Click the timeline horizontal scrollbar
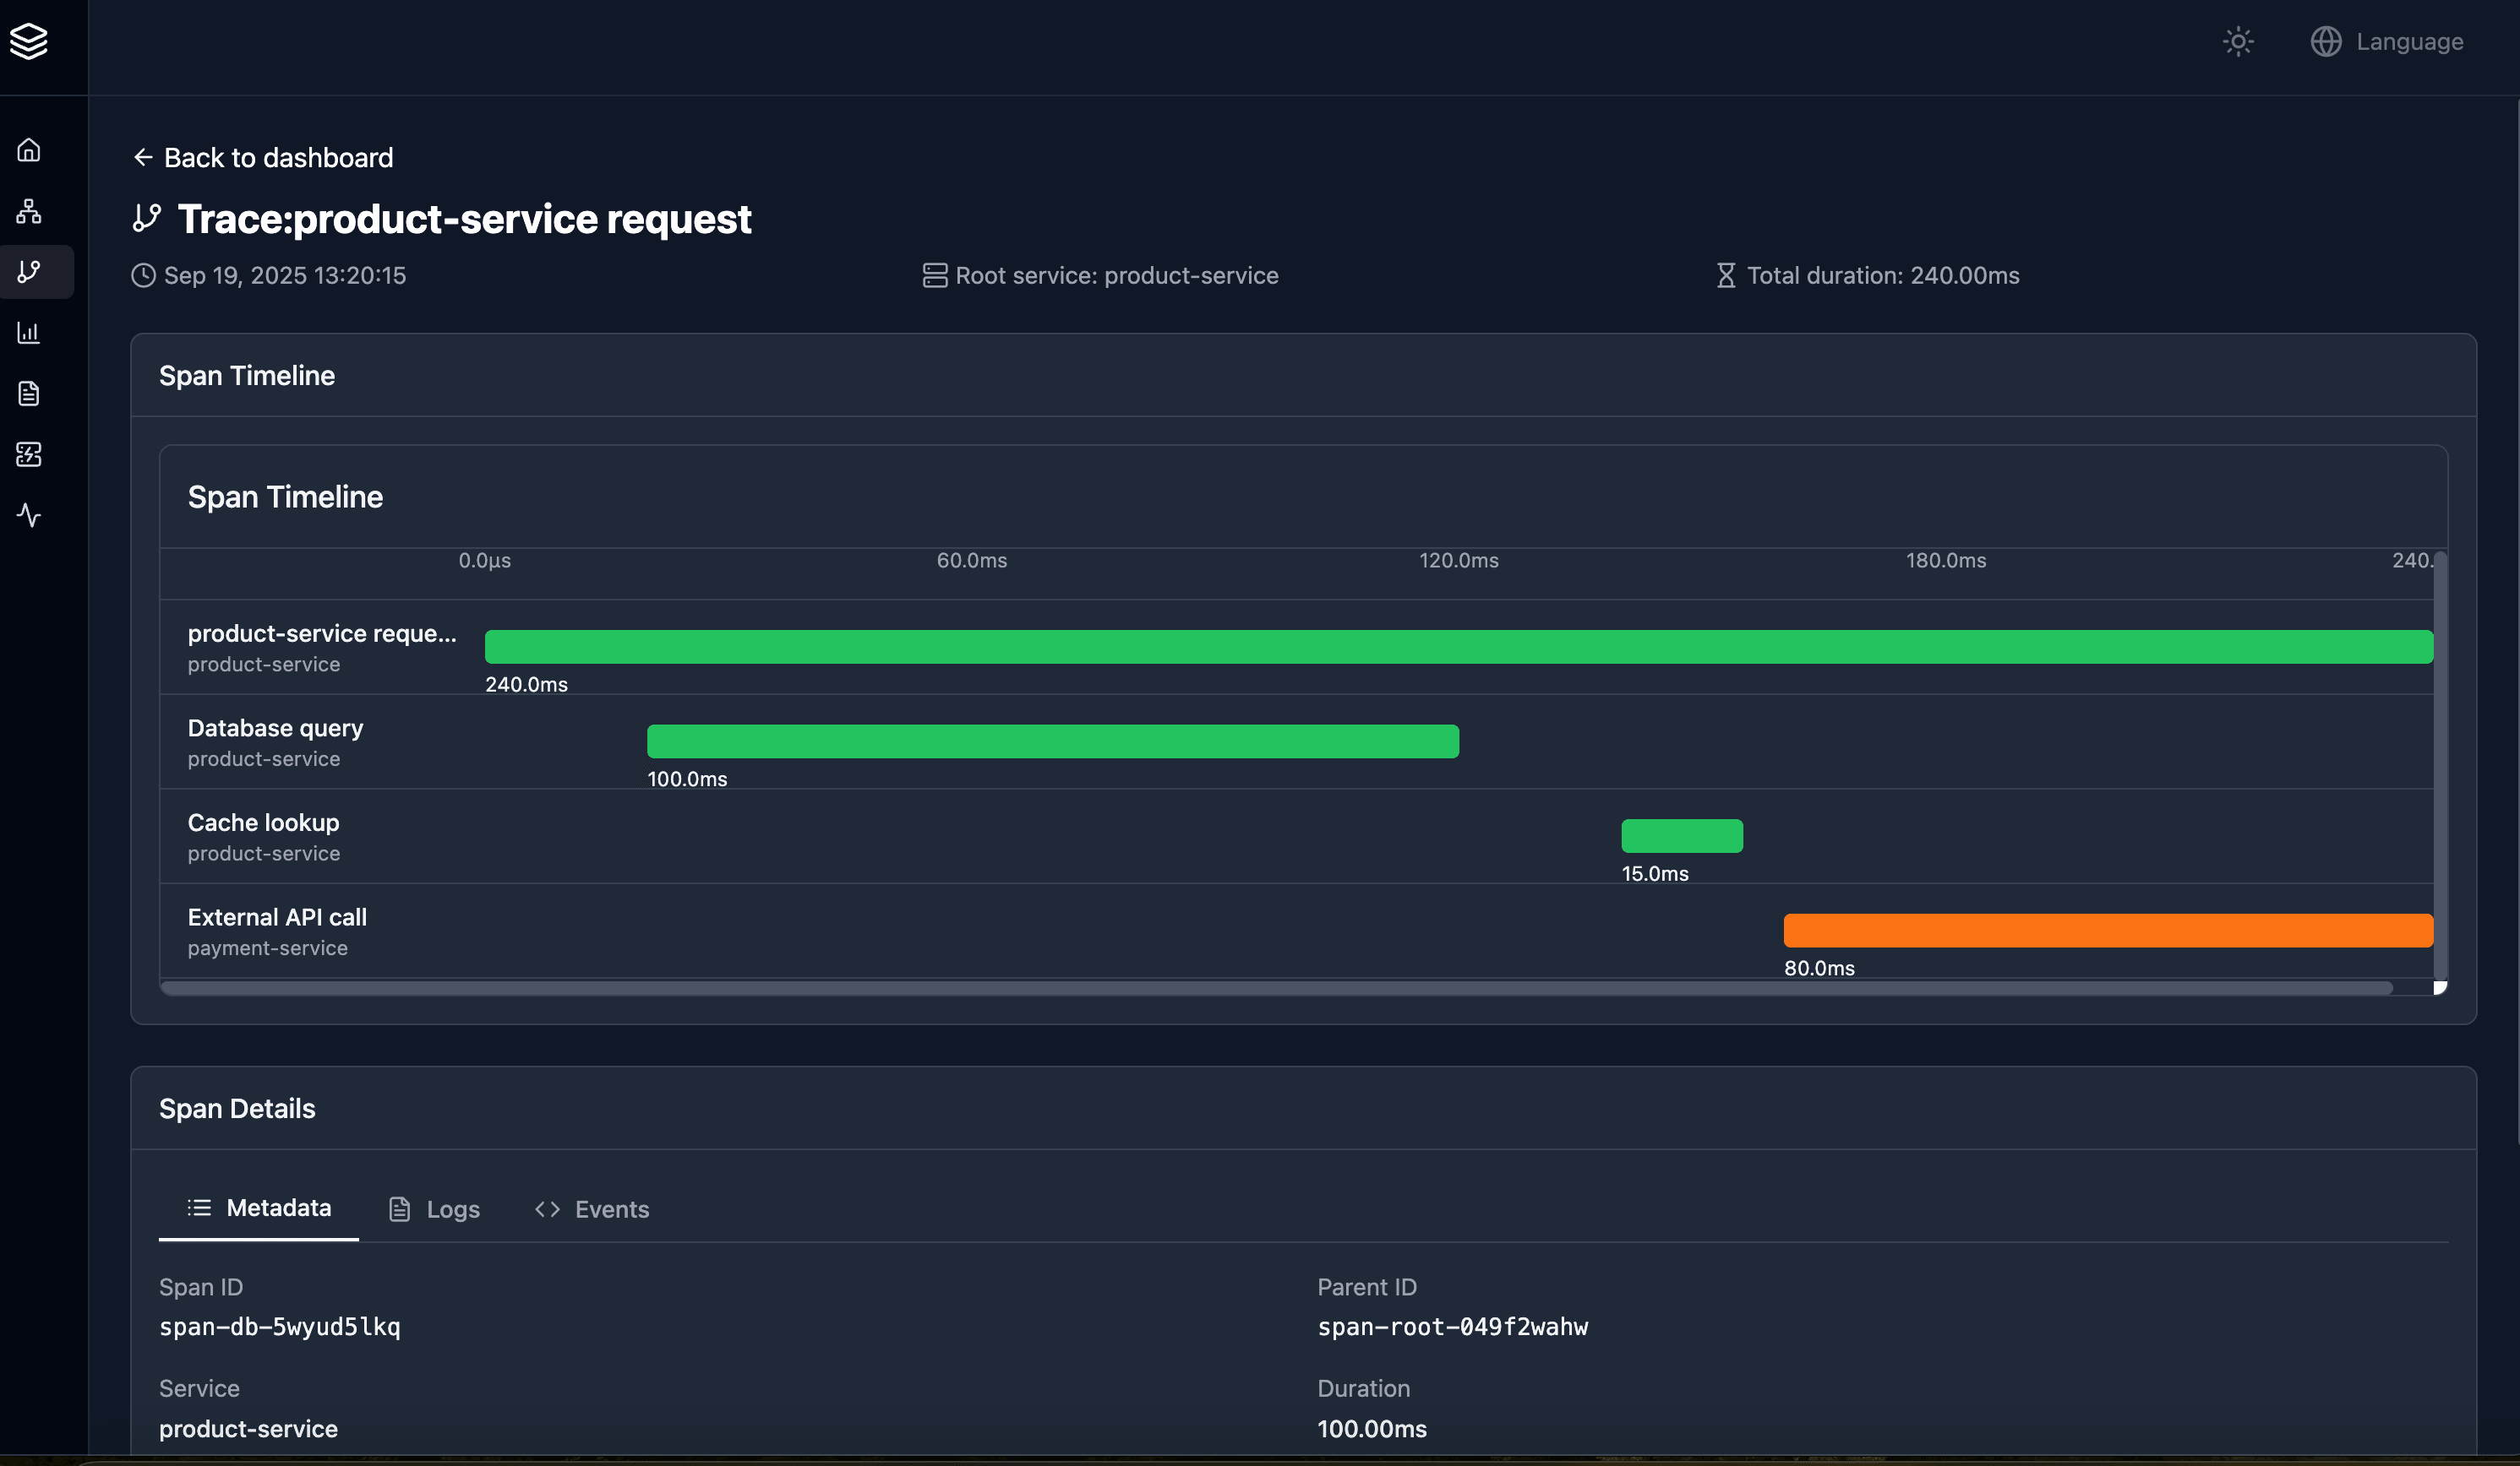2520x1466 pixels. click(x=1276, y=988)
